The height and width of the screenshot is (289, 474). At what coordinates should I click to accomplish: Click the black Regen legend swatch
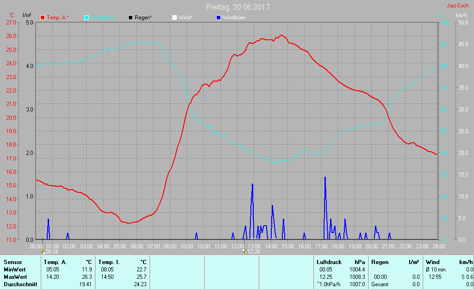pos(131,18)
